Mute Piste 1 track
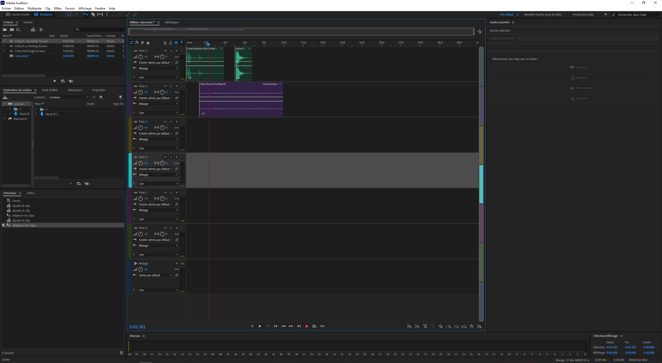Viewport: 662px width, 363px height. pyautogui.click(x=165, y=51)
